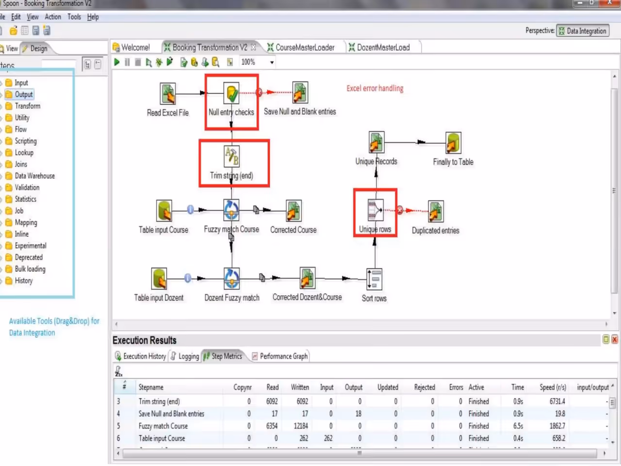The width and height of the screenshot is (621, 466).
Task: Select the Finally to Table output icon
Action: pyautogui.click(x=453, y=143)
